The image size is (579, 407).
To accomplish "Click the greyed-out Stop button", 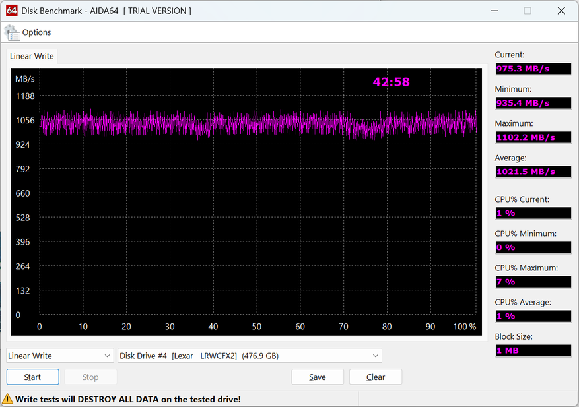I will coord(90,377).
